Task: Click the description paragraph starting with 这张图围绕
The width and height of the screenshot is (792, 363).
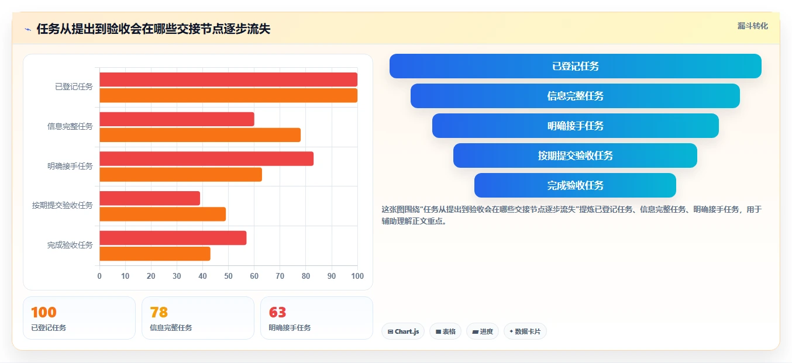Action: 571,215
